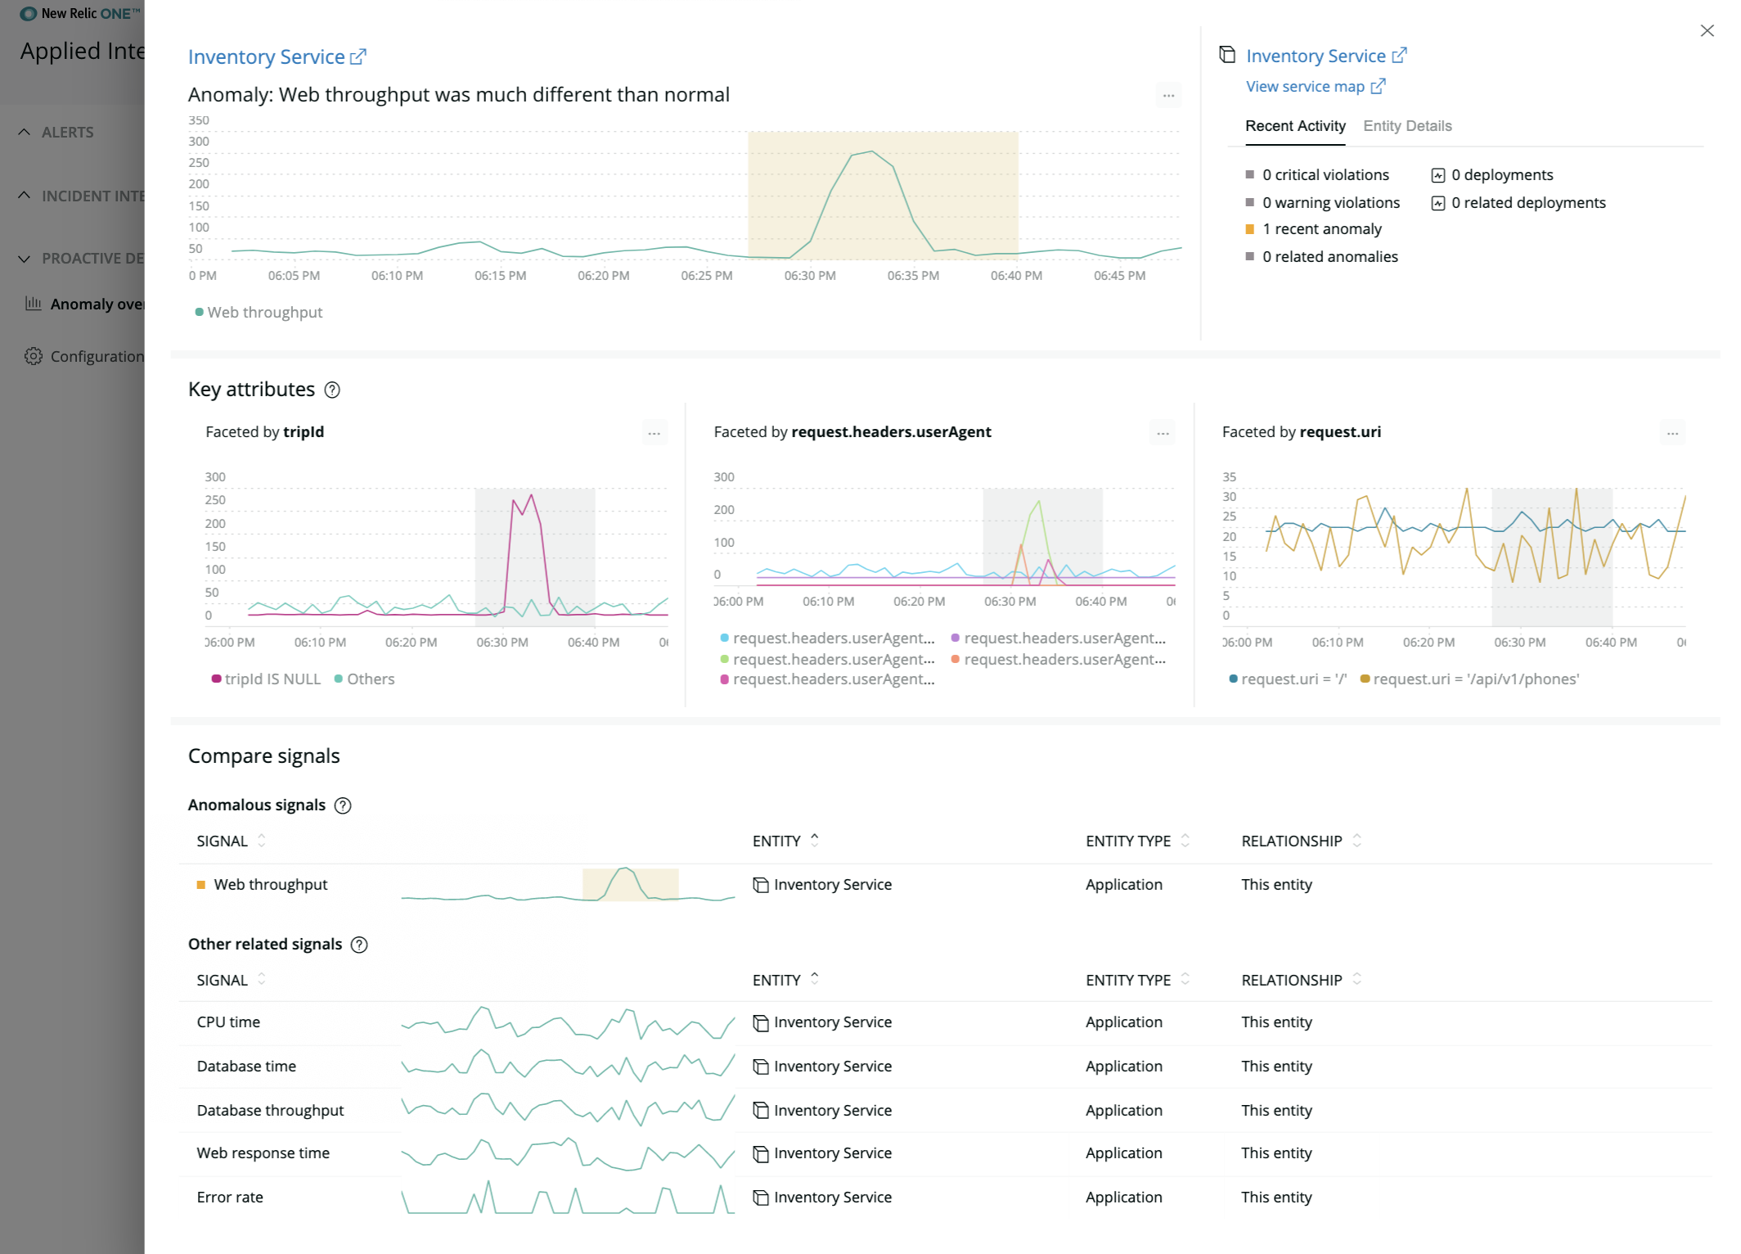This screenshot has width=1741, height=1254.
Task: Click entity icon left of right panel Inventory Service
Action: point(1227,55)
